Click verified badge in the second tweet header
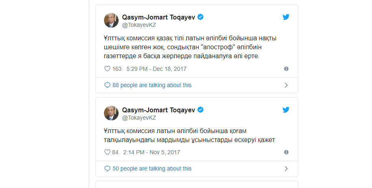The image size is (372, 188). (x=200, y=110)
